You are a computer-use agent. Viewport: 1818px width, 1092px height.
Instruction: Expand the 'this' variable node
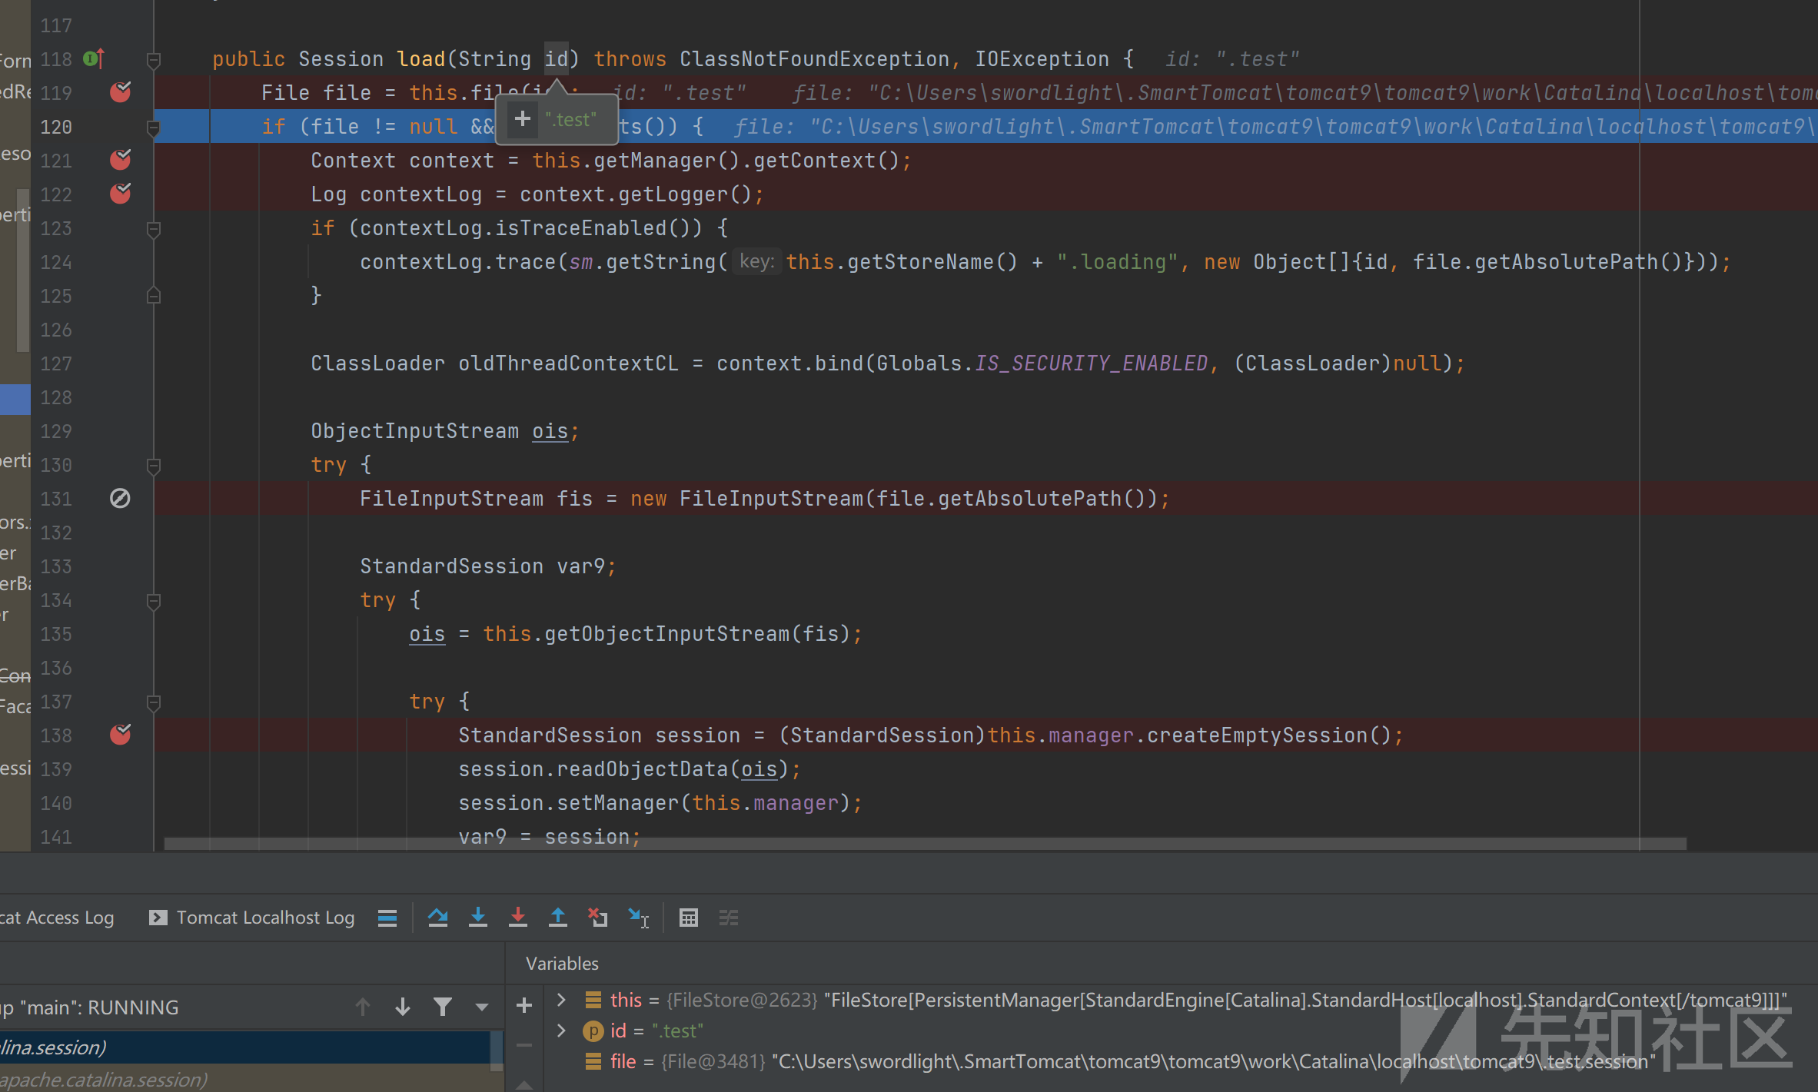(x=562, y=1000)
